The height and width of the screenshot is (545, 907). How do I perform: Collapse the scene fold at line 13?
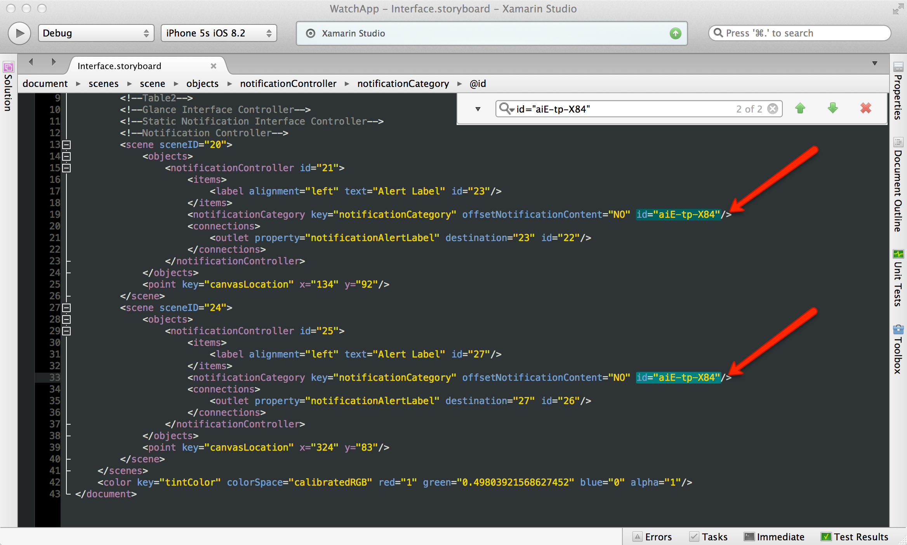coord(67,145)
